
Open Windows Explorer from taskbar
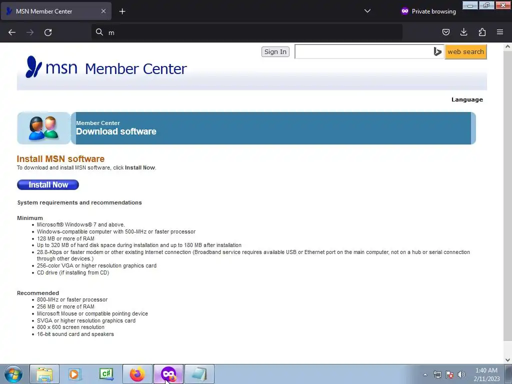[x=44, y=374]
